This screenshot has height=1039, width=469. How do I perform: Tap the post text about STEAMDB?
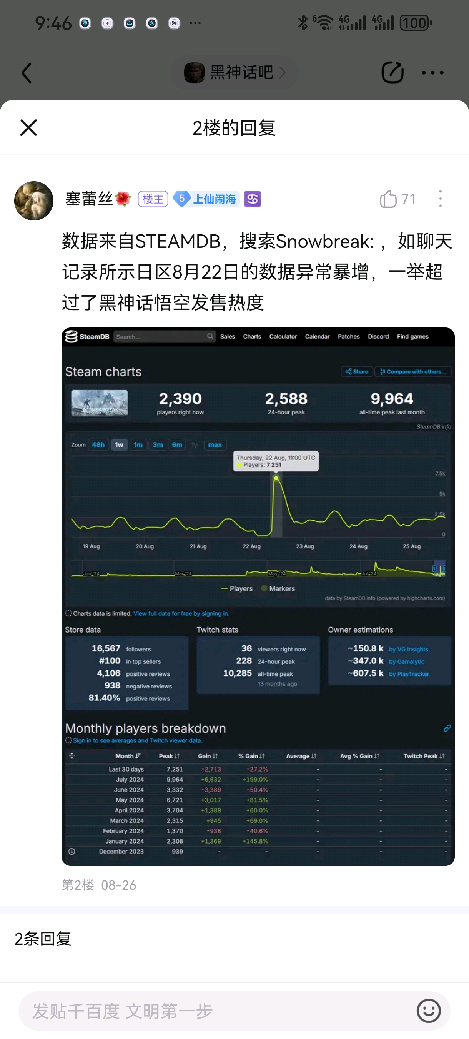(x=257, y=272)
